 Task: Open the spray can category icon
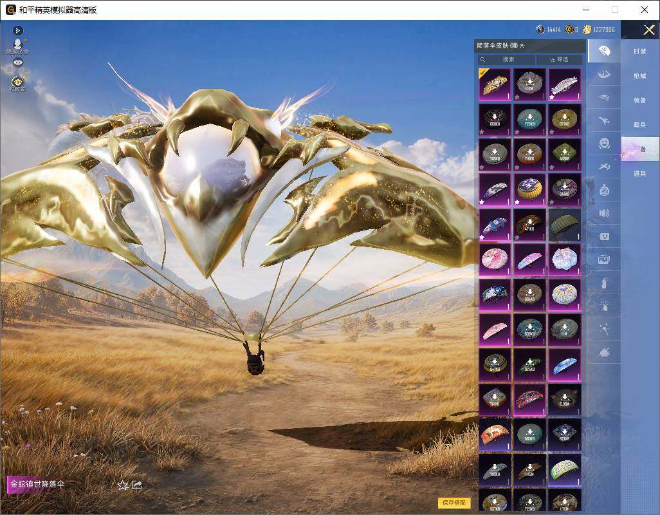pyautogui.click(x=604, y=283)
